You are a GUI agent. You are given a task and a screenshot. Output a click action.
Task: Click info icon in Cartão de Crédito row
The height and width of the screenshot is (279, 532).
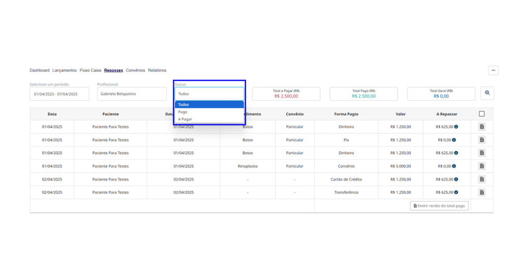tap(456, 179)
